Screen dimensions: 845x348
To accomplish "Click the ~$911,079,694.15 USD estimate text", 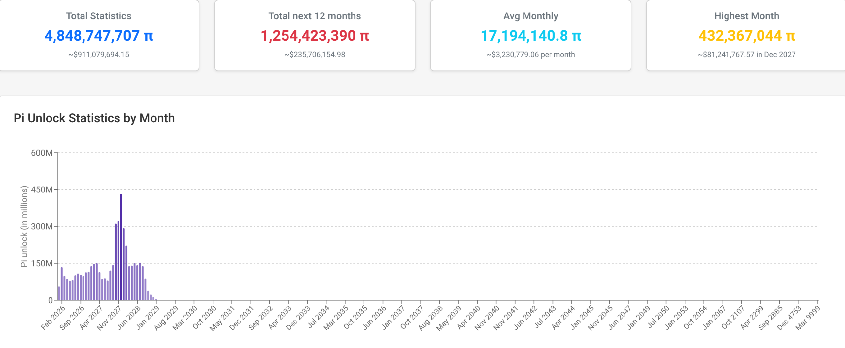I will point(99,55).
